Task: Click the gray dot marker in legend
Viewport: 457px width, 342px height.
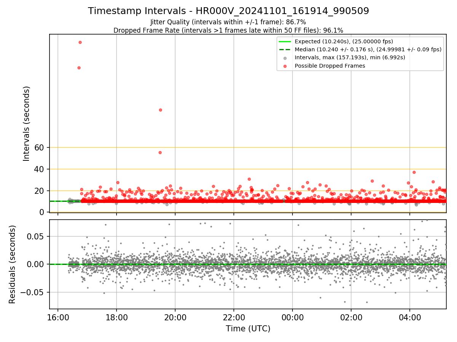Action: 285,58
